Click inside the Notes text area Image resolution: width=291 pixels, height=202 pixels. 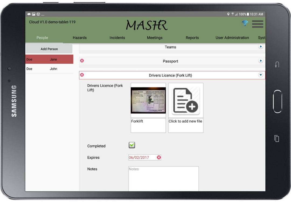coord(163,179)
